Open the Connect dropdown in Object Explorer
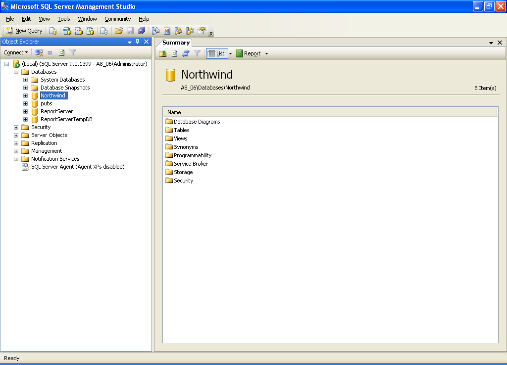This screenshot has width=507, height=365. click(x=15, y=52)
